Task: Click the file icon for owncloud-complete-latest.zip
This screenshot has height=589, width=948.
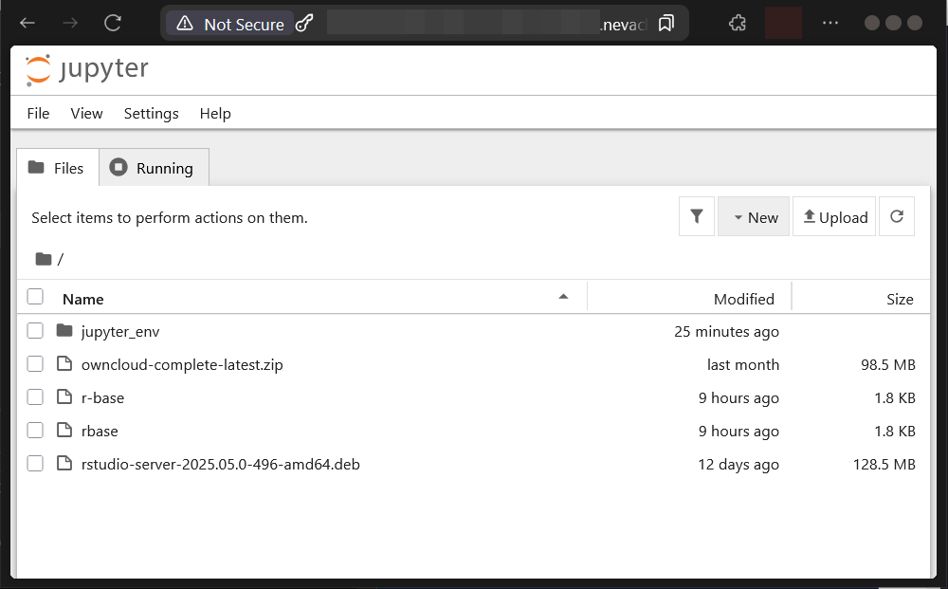Action: click(x=64, y=363)
